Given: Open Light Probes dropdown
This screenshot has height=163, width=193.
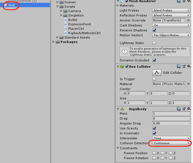Looking at the screenshot, I should click(x=171, y=10).
